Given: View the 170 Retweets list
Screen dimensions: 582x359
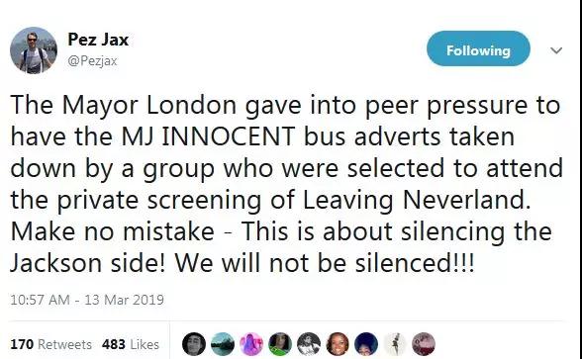Looking at the screenshot, I should pyautogui.click(x=50, y=344).
